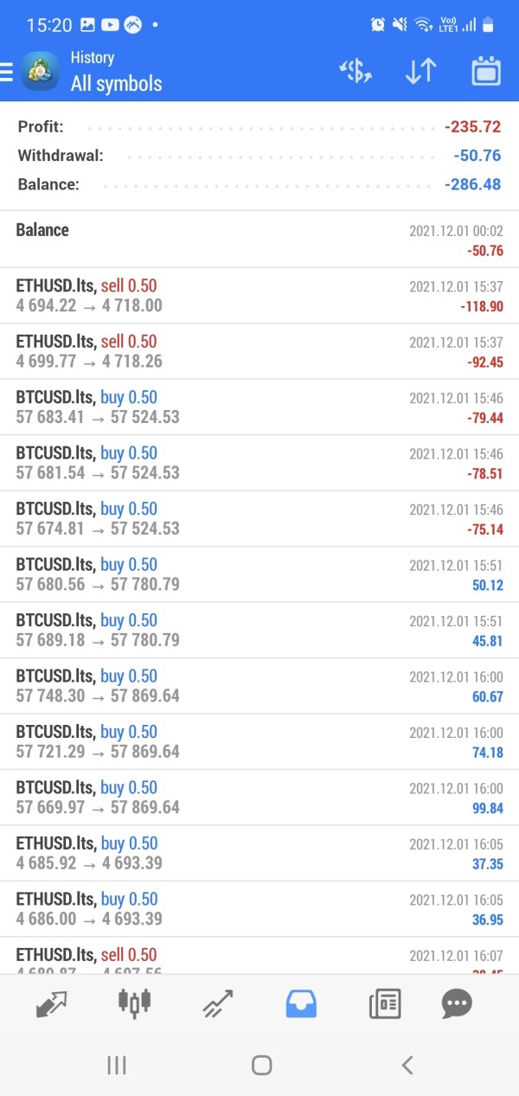Go to the Quotes tab

tap(52, 1003)
